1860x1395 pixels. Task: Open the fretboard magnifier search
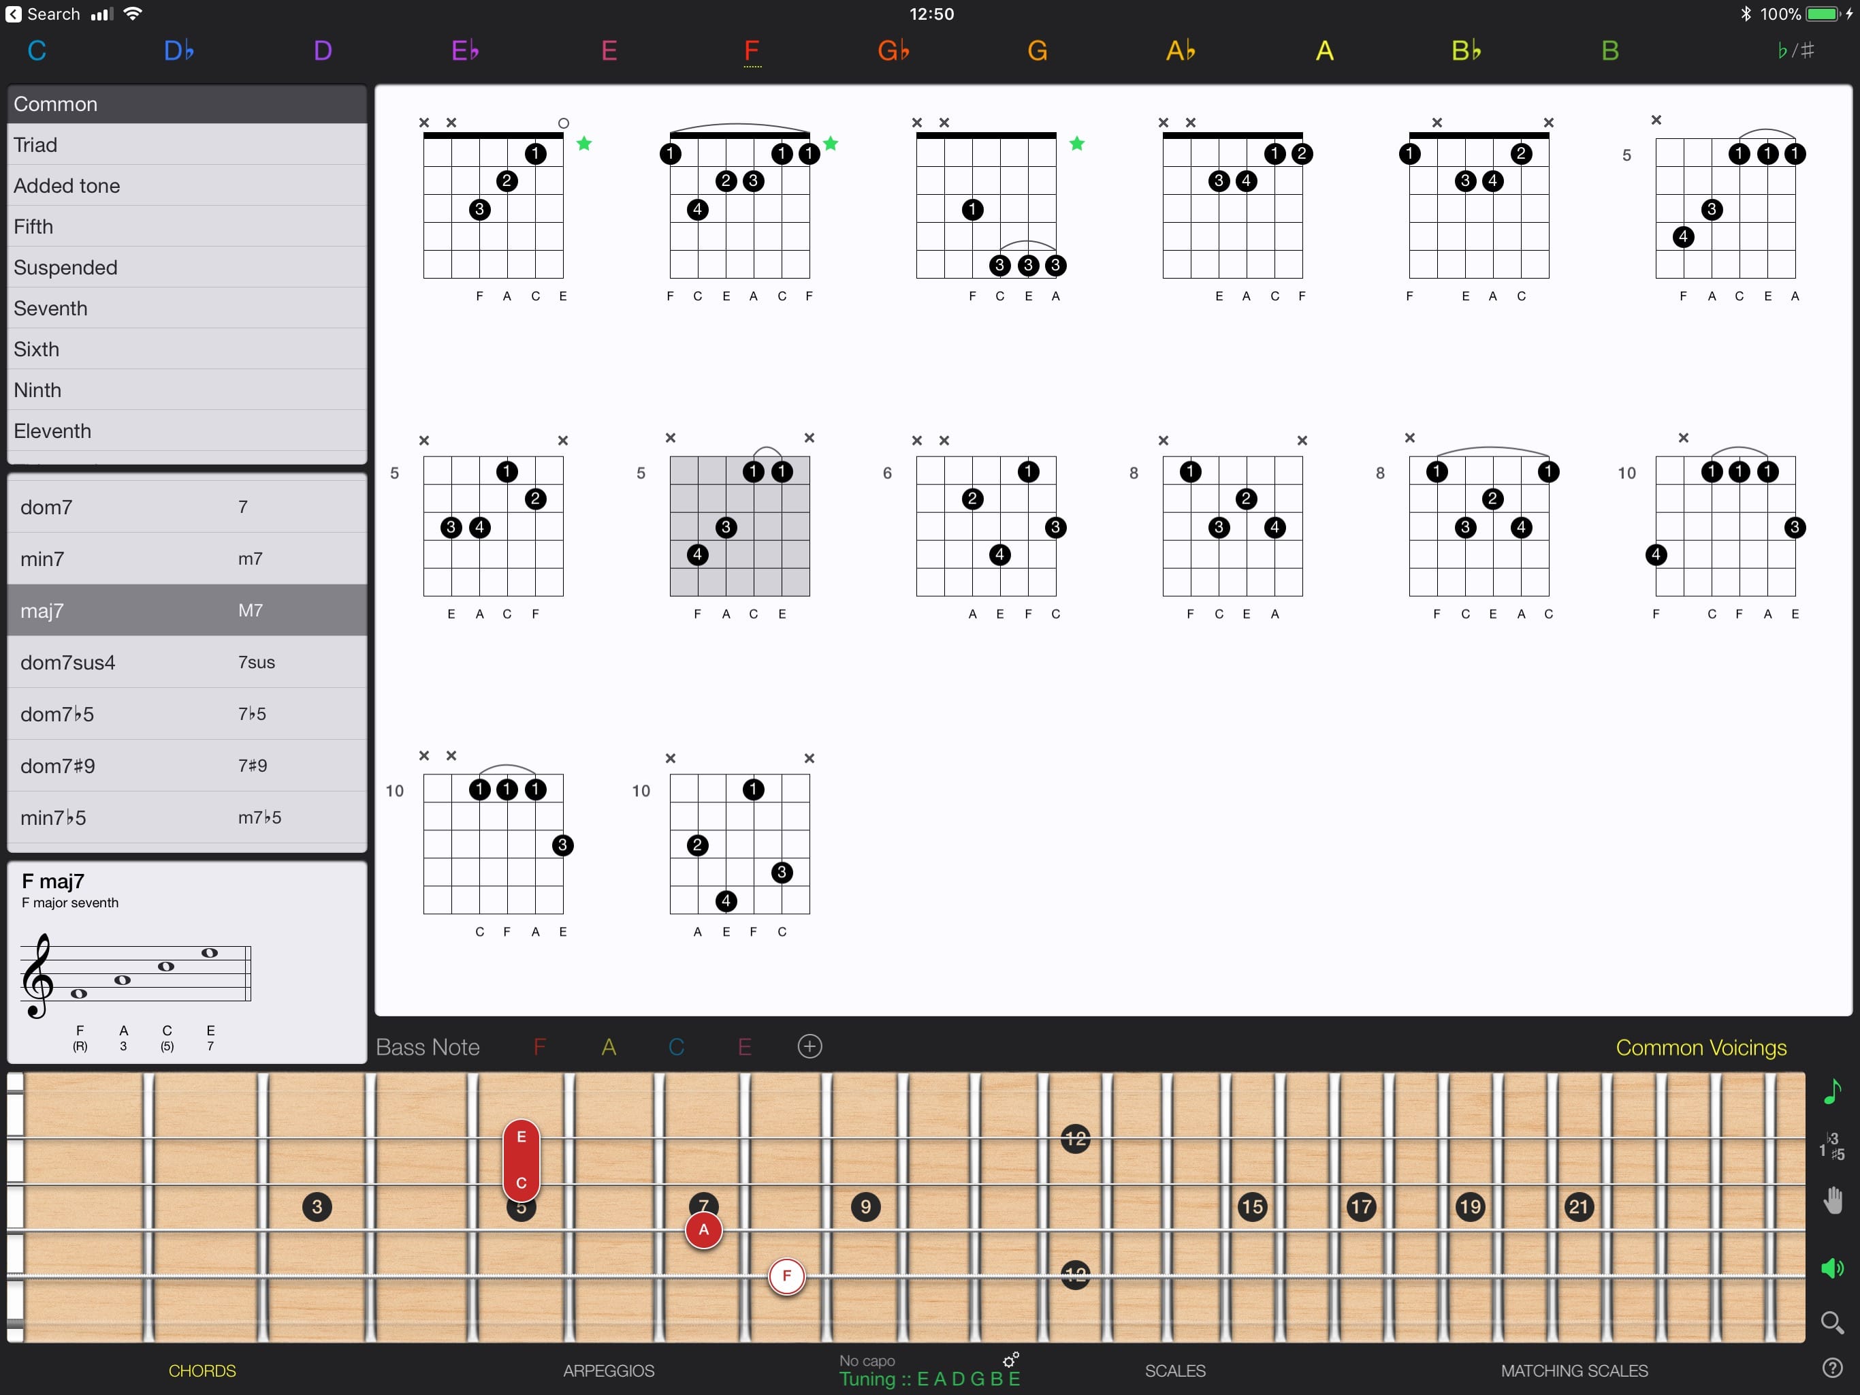click(x=1833, y=1321)
